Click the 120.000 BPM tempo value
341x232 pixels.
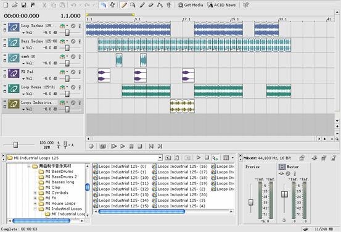pyautogui.click(x=46, y=143)
